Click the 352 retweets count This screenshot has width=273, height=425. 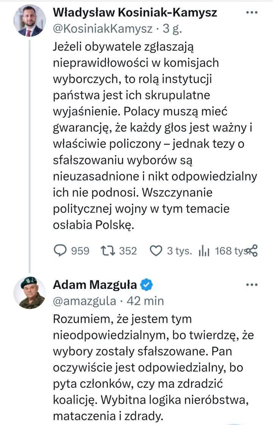coord(128,251)
